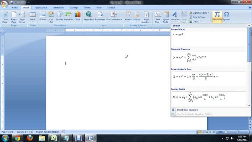Switch to the Page Layout tab
Viewport: 252px width, 142px height.
pyautogui.click(x=41, y=7)
